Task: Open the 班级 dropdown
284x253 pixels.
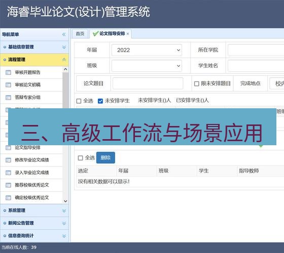Action: [x=147, y=66]
